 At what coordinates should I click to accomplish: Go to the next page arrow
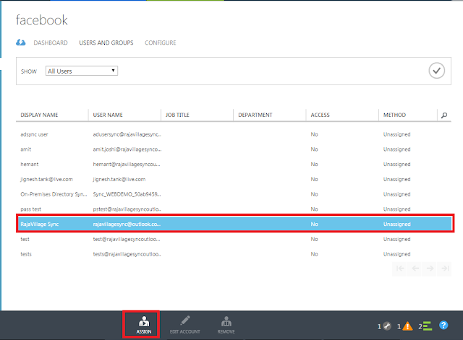430,269
